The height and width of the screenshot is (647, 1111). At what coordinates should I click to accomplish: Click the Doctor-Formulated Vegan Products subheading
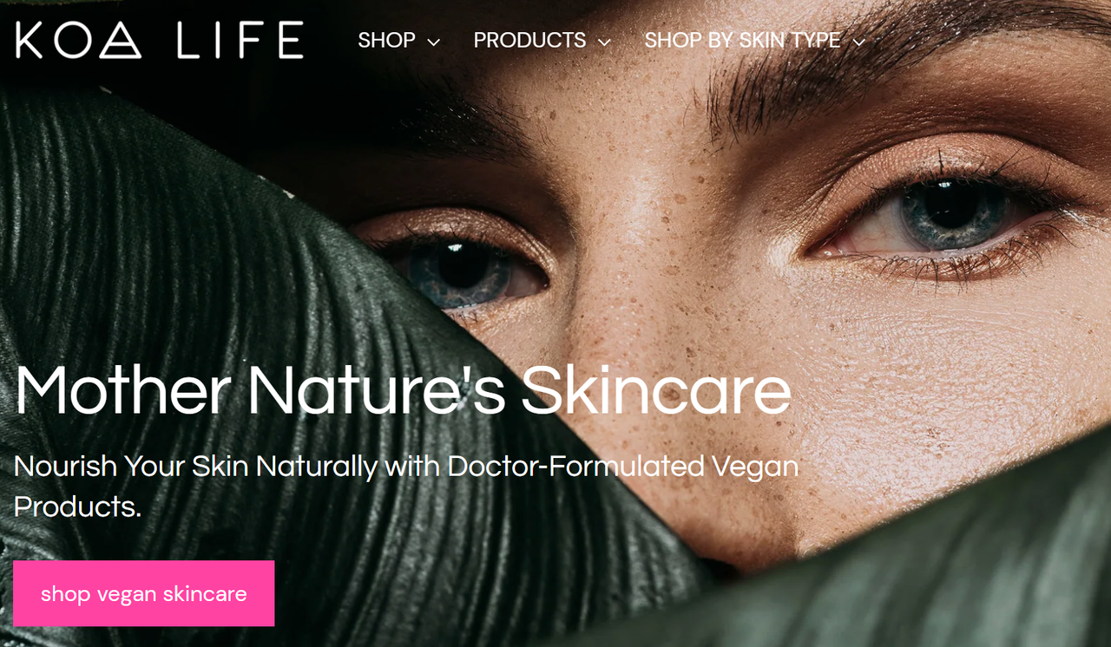coord(406,486)
